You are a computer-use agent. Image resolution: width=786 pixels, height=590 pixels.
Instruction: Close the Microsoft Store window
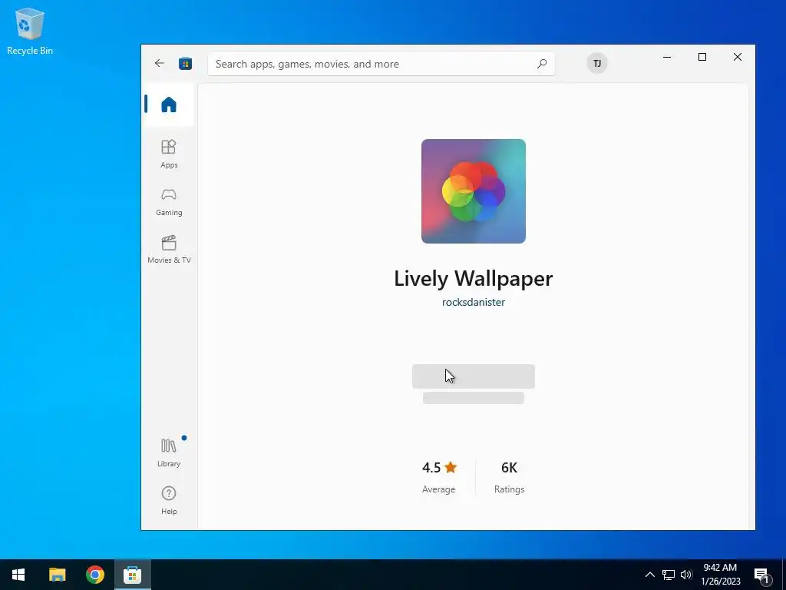click(x=738, y=57)
